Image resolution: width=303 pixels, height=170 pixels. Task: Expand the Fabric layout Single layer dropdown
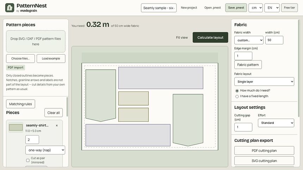(264, 82)
